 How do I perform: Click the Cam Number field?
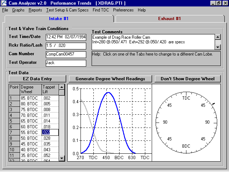click(66, 54)
